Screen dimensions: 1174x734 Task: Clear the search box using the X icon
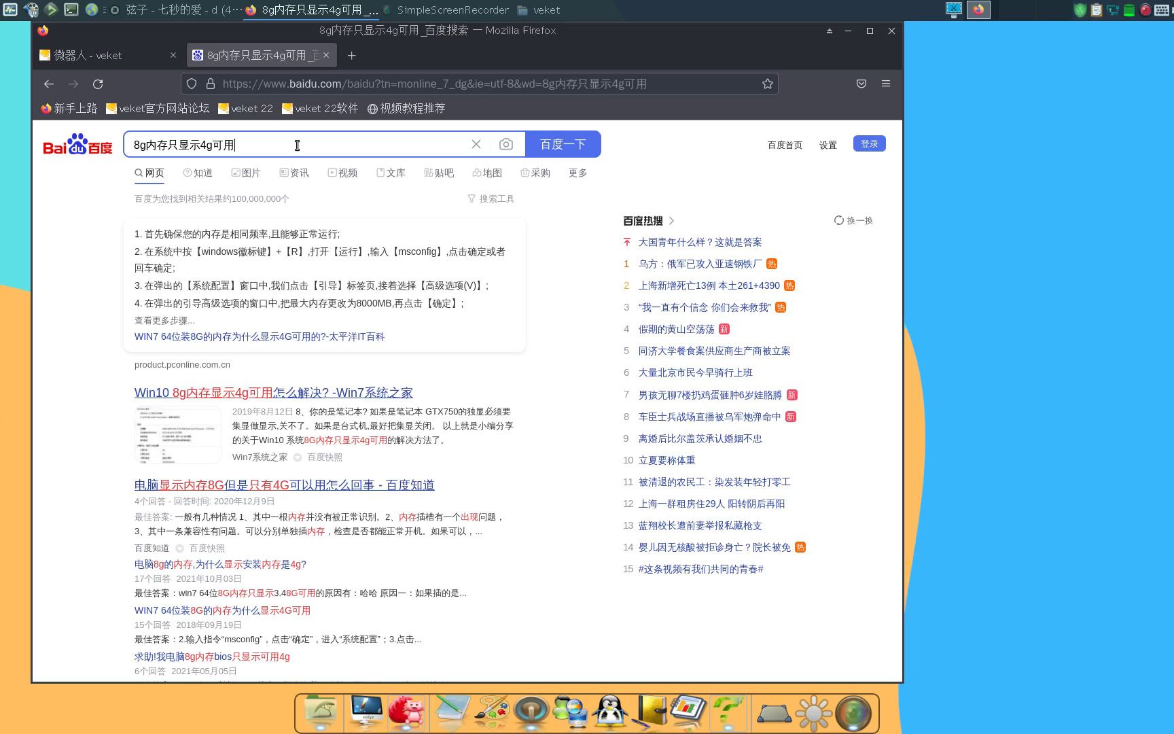tap(476, 144)
